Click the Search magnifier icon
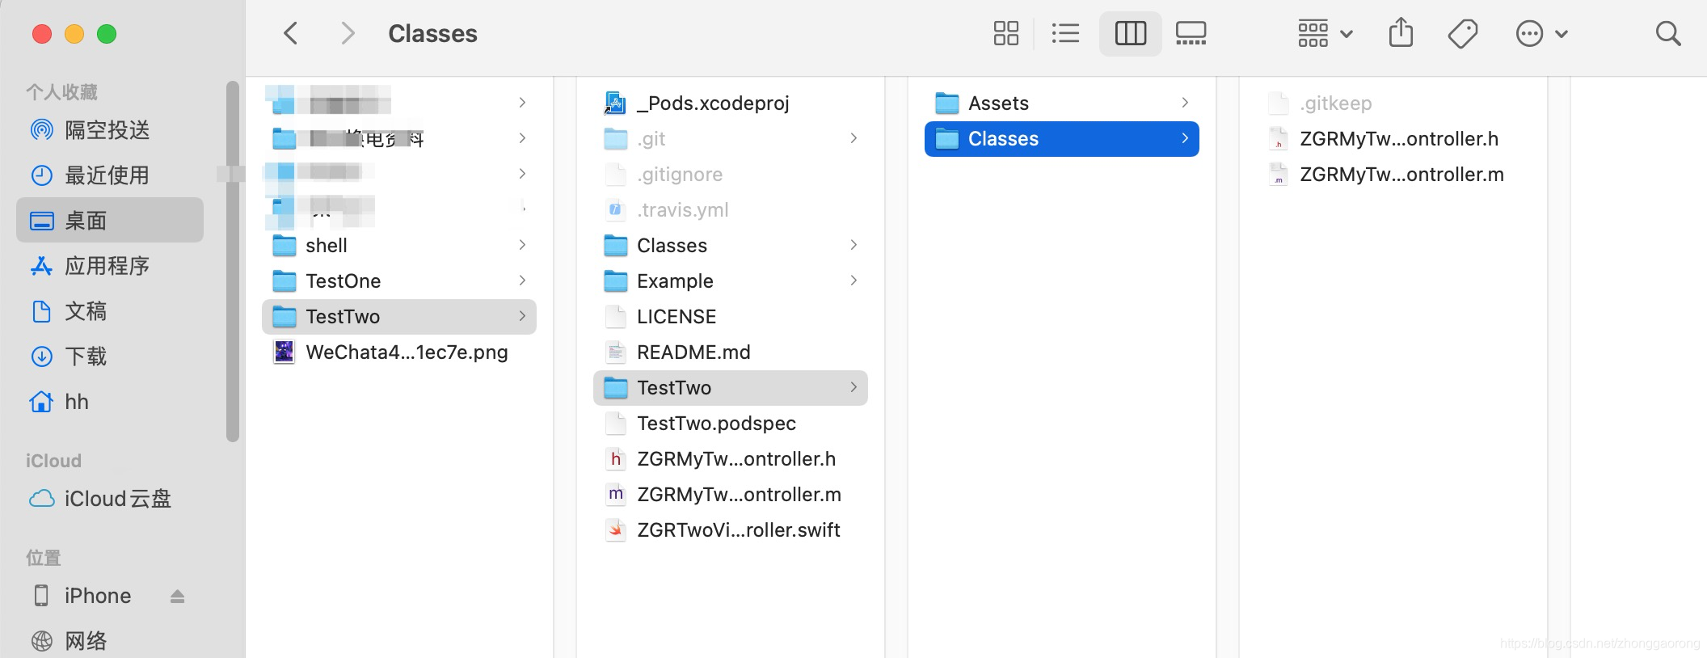The height and width of the screenshot is (658, 1707). (x=1668, y=34)
